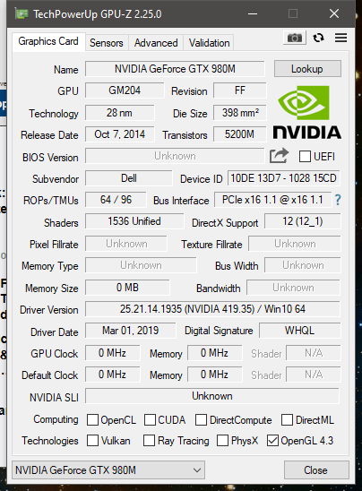Toggle the PhysX checkbox
Viewport: 362px width, 491px height.
222,440
